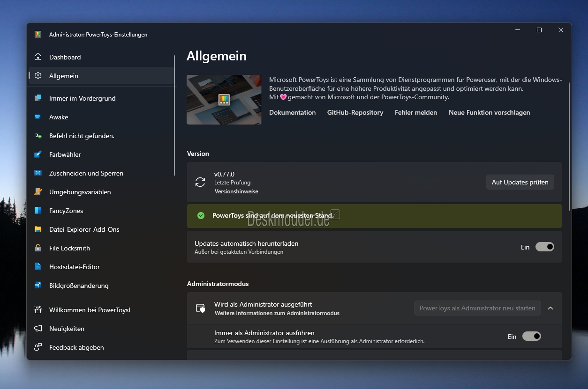Select Allgemein in sidebar

click(101, 76)
